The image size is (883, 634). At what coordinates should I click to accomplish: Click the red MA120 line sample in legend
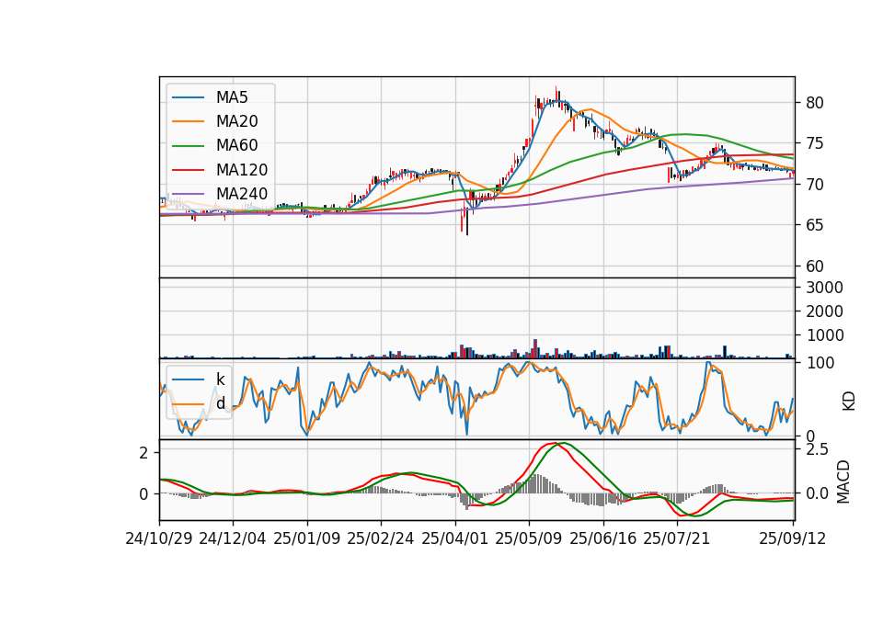188,171
